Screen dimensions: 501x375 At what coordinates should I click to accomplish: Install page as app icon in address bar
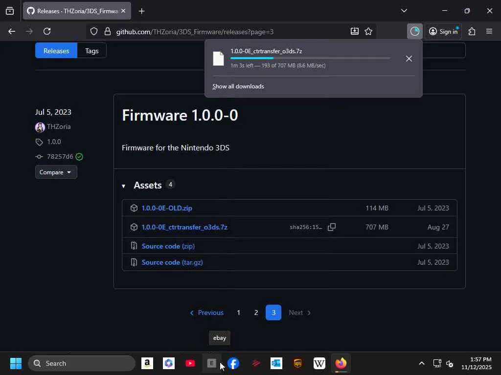click(x=354, y=31)
